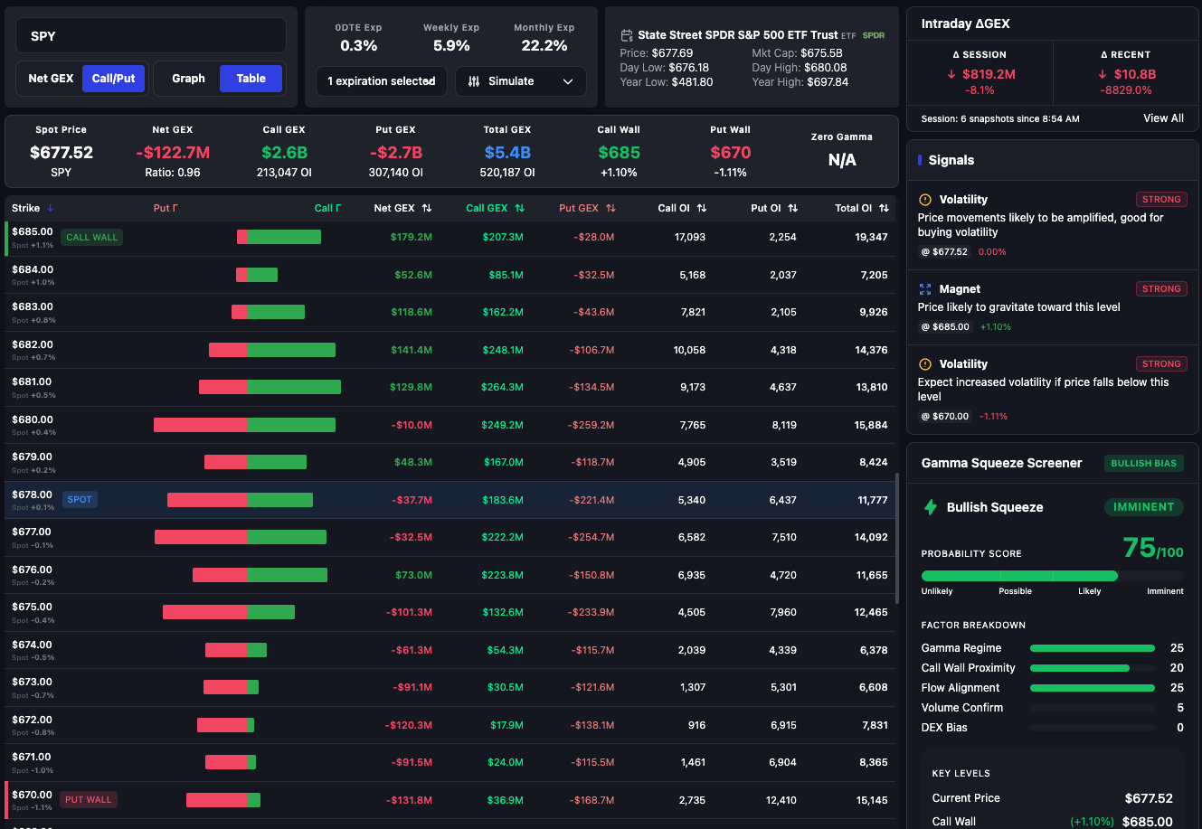Sort the table by Total OI

point(885,208)
